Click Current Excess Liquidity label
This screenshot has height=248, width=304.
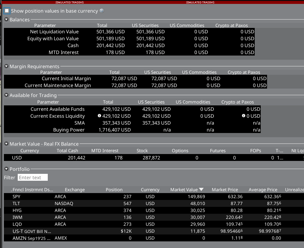pyautogui.click(x=58, y=116)
